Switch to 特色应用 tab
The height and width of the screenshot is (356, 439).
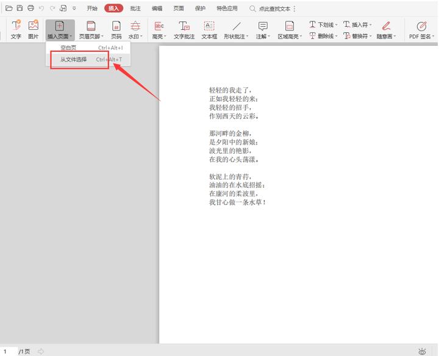227,9
